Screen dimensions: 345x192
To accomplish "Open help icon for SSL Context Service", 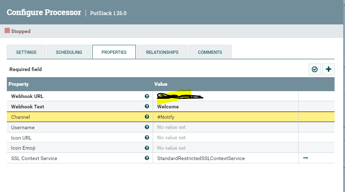I will pos(147,158).
